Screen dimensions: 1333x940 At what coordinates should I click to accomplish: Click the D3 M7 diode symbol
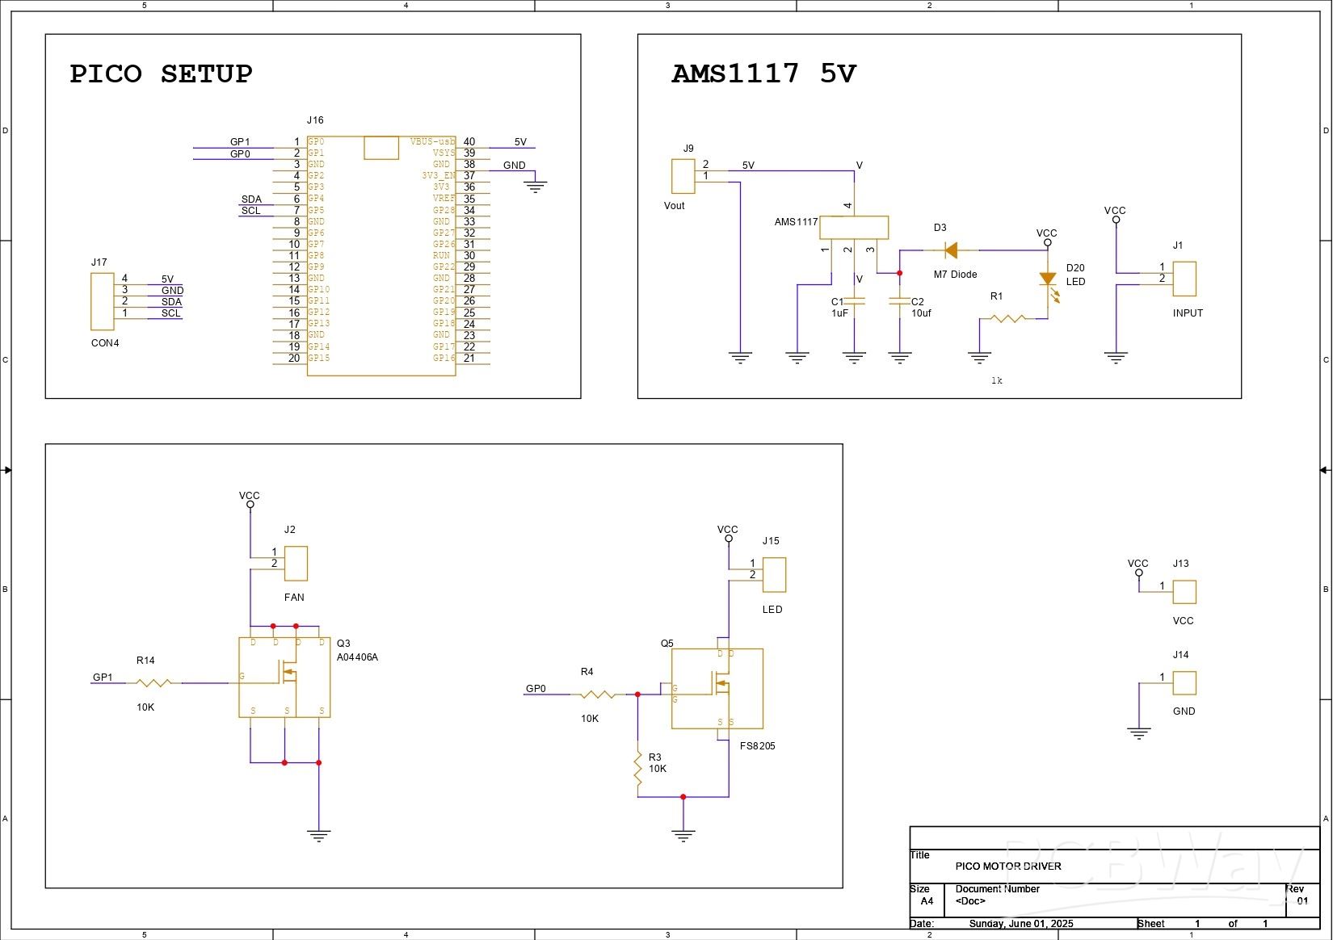[x=951, y=250]
